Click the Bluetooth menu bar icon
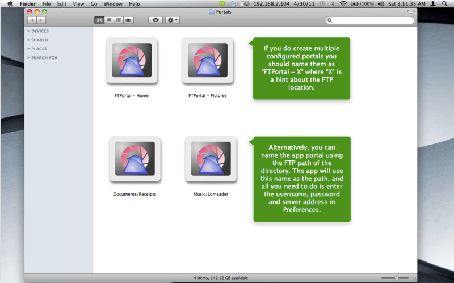Screen dimensions: 454x283 [x=333, y=4]
